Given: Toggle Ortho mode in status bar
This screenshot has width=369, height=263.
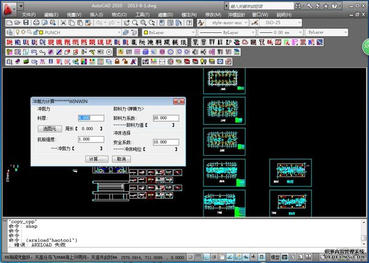Looking at the screenshot, I should click(206, 257).
